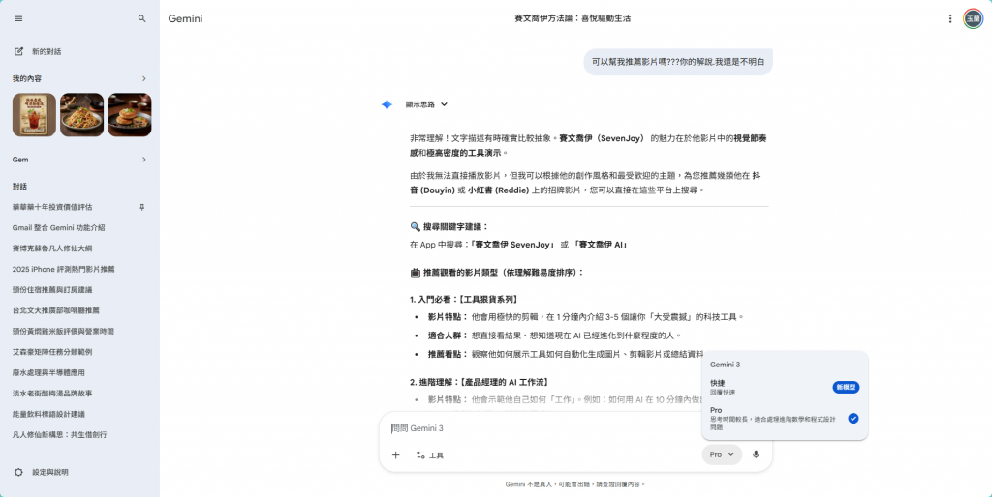Viewport: 992px width, 497px height.
Task: Open chat 蘋華蘭十年投資價值評估
Action: [x=52, y=207]
